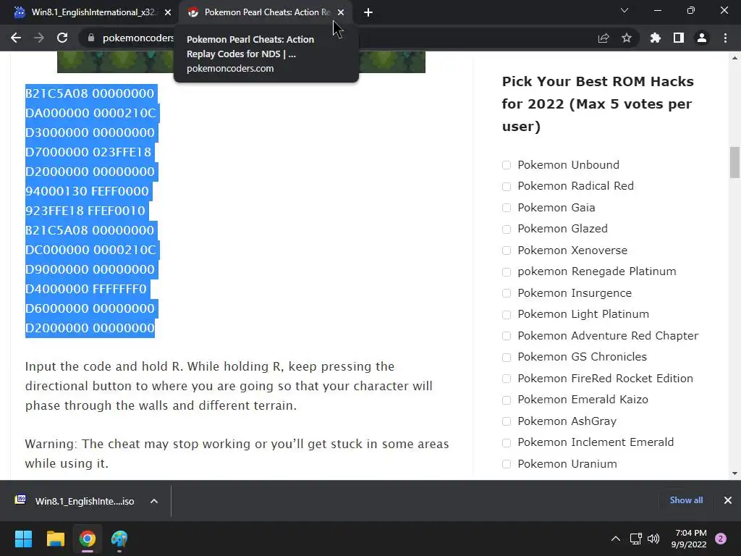
Task: Open downloaded Win8.1_EnglishInte....iso file
Action: coord(75,501)
